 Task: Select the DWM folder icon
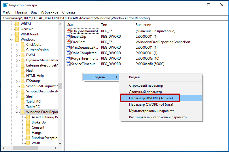point(23,55)
